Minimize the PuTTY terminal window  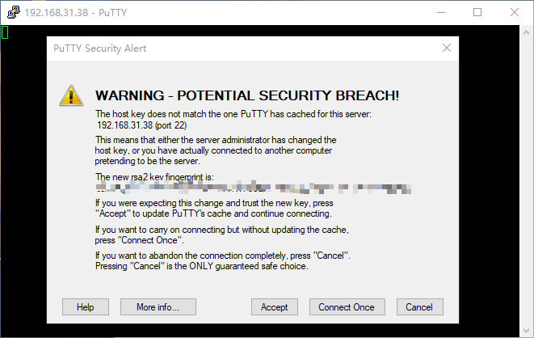(x=441, y=12)
